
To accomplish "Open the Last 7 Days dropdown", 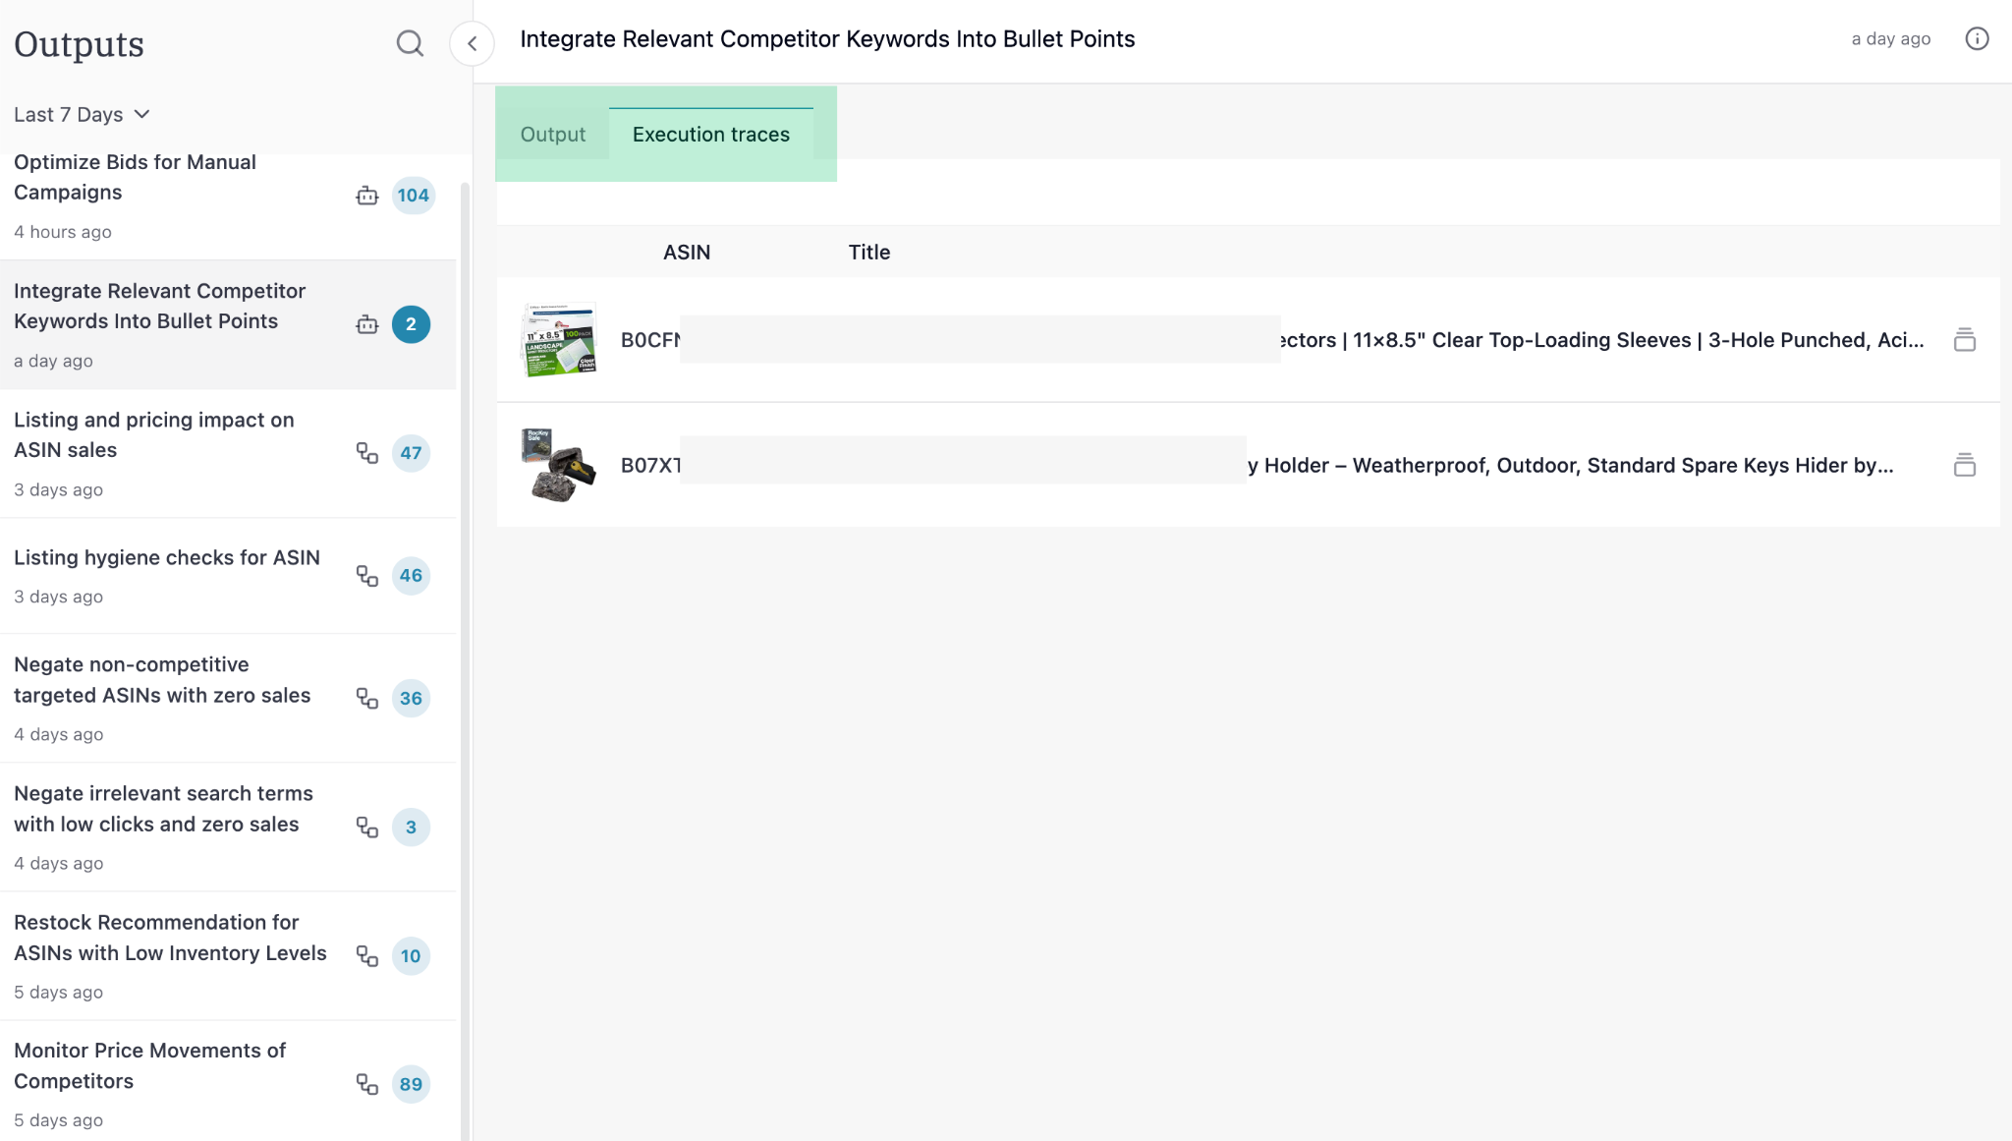I will tap(83, 115).
